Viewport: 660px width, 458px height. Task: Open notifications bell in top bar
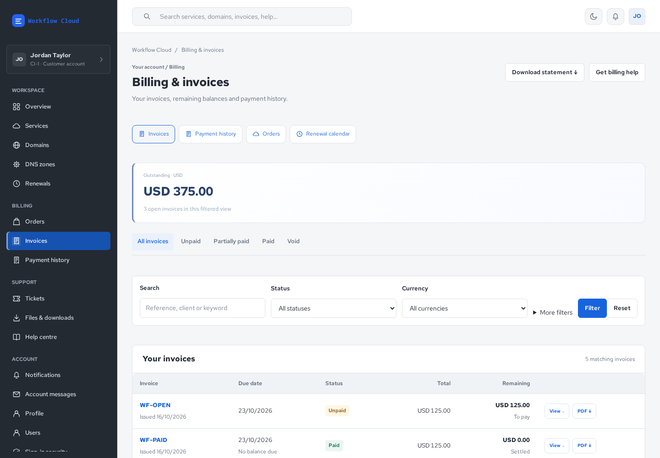616,16
